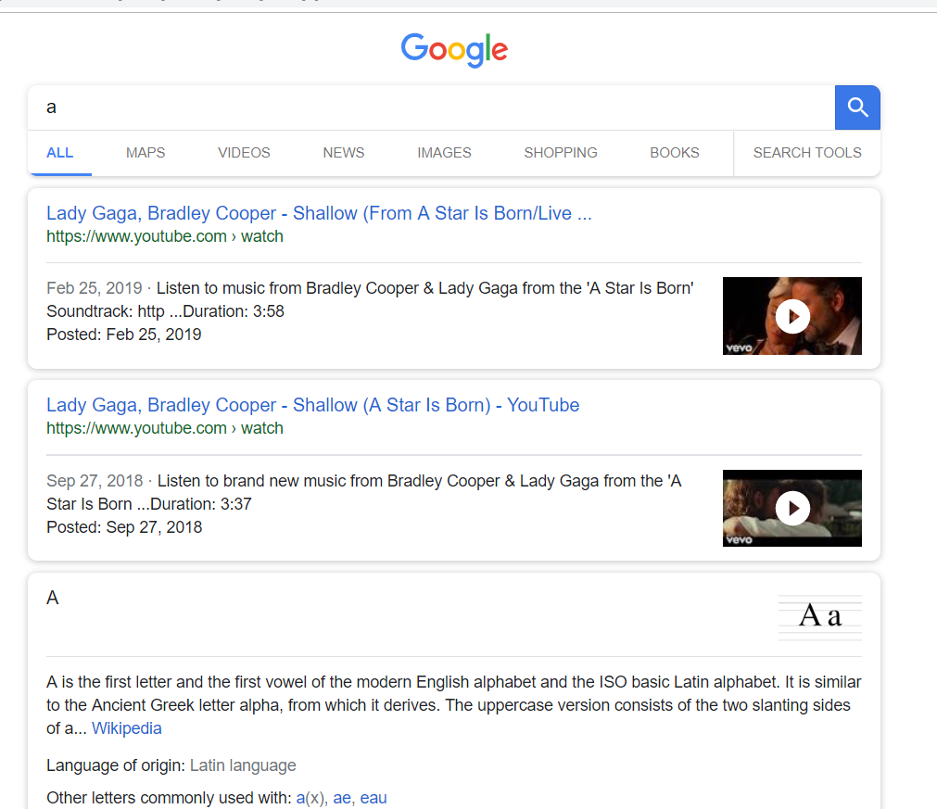Screen dimensions: 937x809
Task: Play the Sep 27, 2018 video thumbnail
Action: click(791, 508)
